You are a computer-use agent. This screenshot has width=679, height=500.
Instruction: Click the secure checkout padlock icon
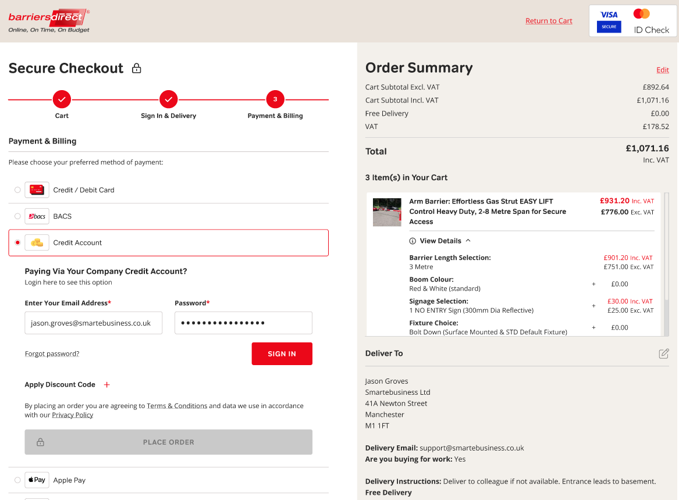pos(137,69)
